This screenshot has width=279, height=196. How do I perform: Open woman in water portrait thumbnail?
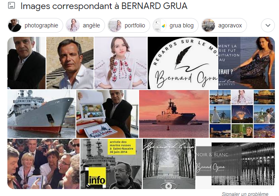point(247,63)
